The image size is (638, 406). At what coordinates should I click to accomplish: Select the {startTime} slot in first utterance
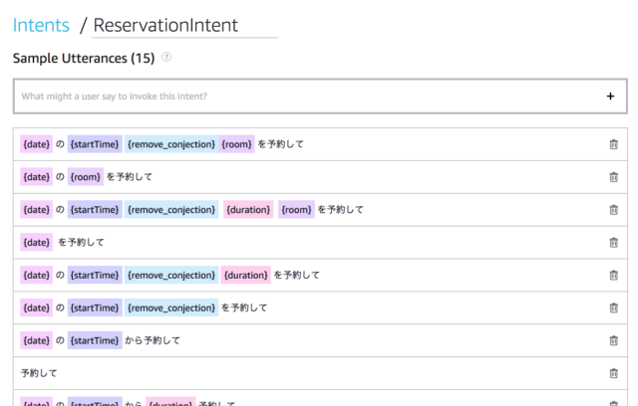pos(95,144)
